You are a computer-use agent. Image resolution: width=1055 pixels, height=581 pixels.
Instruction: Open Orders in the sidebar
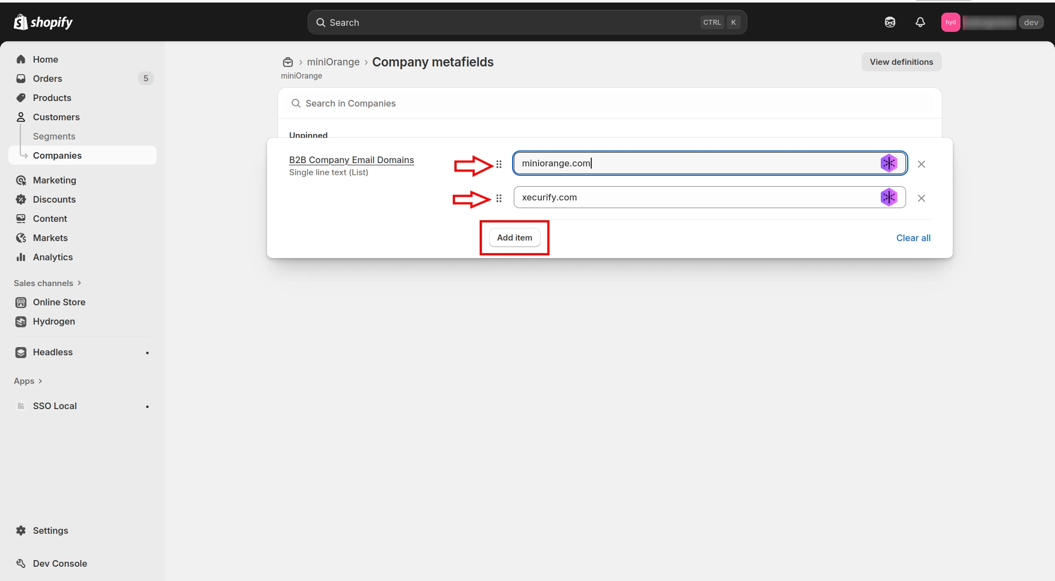pyautogui.click(x=47, y=79)
